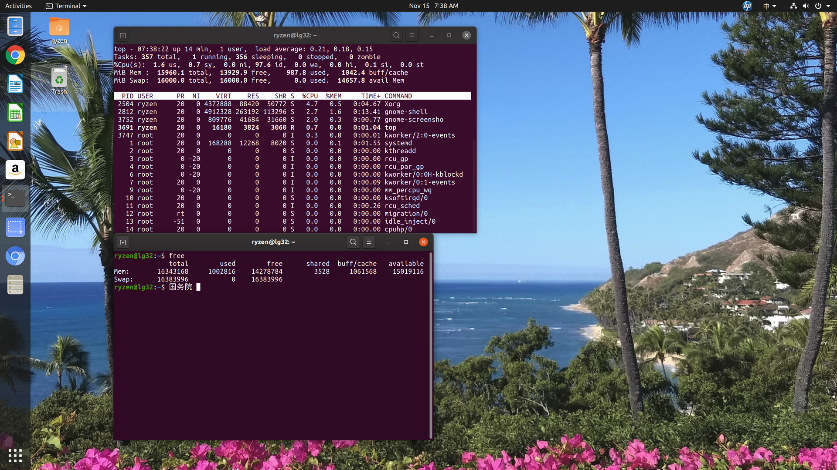Open the hamburger menu in top terminal
The height and width of the screenshot is (470, 837).
click(412, 35)
